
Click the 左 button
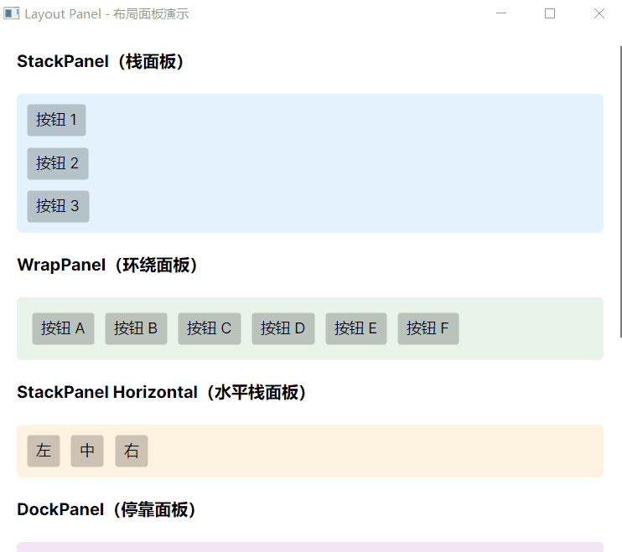(x=44, y=451)
